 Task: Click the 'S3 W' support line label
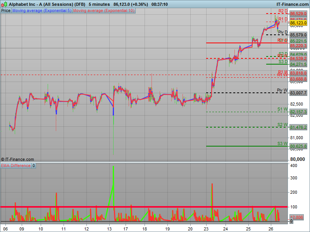tap(282, 143)
